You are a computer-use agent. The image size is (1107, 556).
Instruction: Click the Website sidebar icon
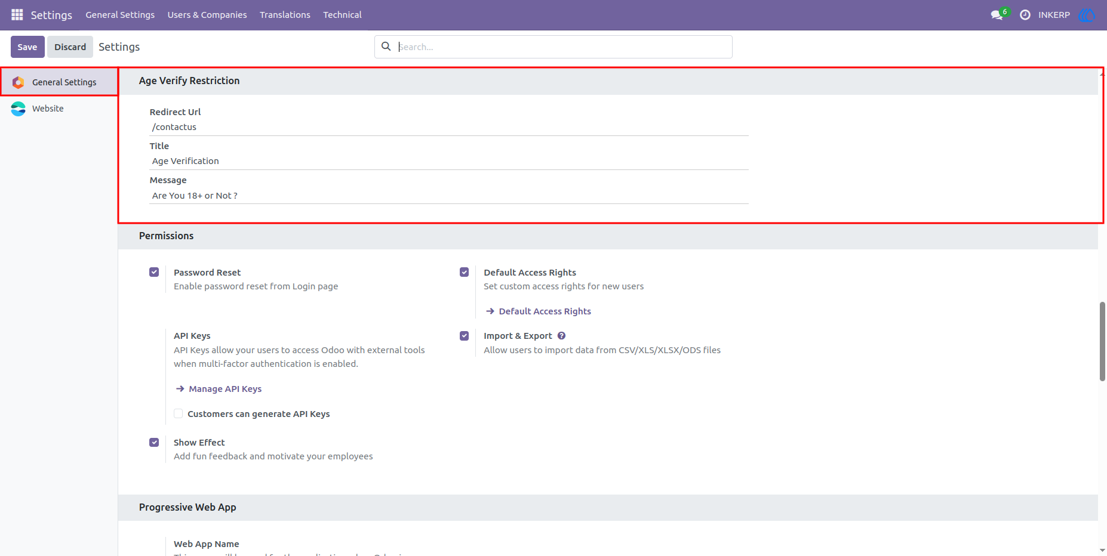click(x=19, y=109)
